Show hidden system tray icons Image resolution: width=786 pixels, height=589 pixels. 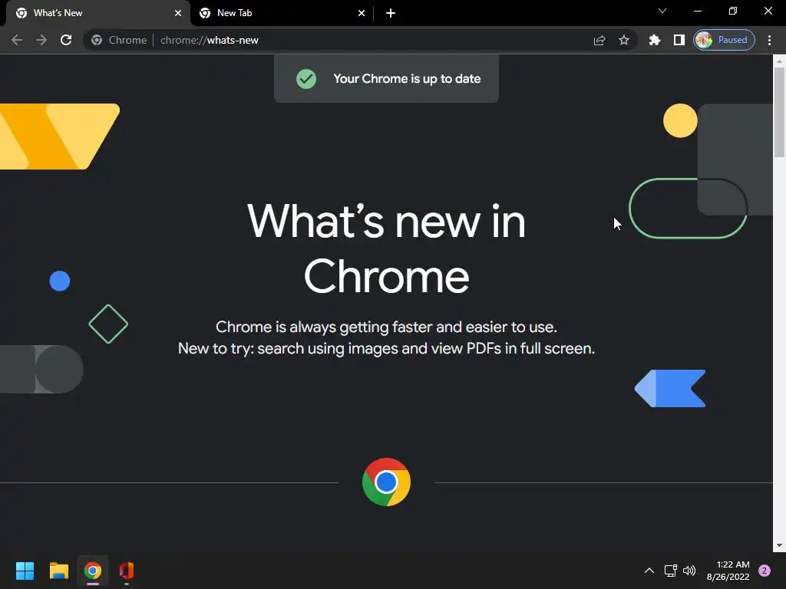pyautogui.click(x=649, y=571)
